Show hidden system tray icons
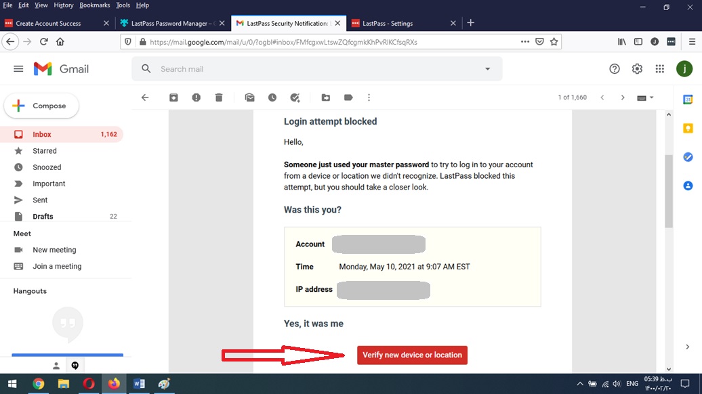 pos(580,384)
